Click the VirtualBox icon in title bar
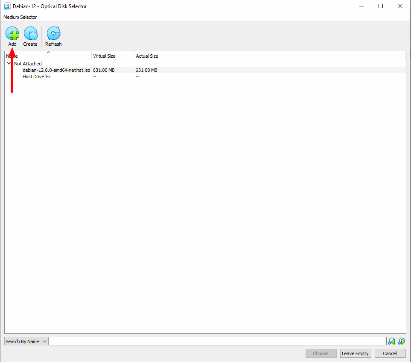 [7, 6]
